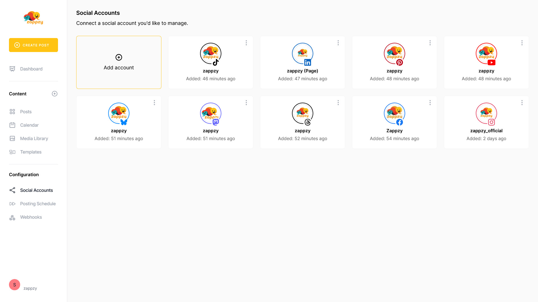This screenshot has width=538, height=302.
Task: Click the user avatar labeled S
Action: coord(15,285)
